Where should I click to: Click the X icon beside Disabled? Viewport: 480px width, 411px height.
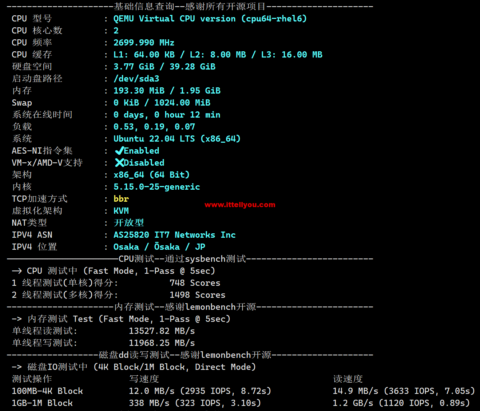point(119,163)
